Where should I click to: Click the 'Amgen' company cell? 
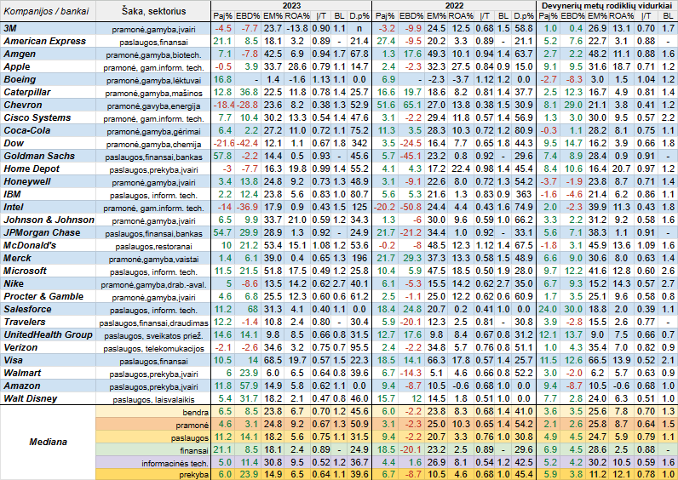coord(48,54)
